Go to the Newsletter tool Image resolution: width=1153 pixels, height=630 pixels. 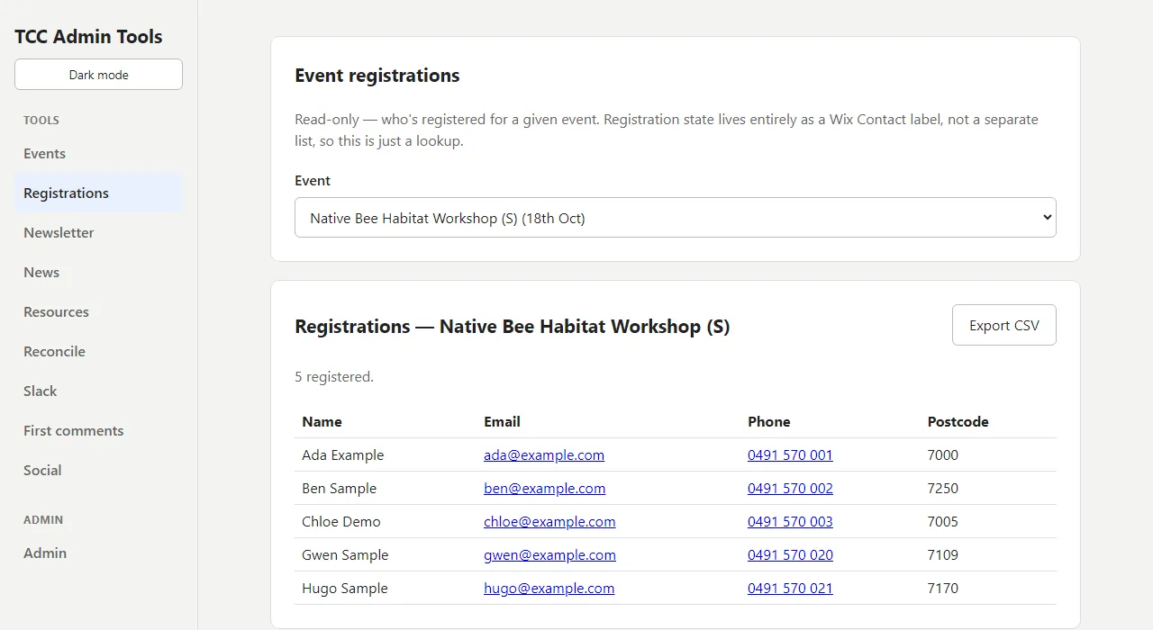click(98, 233)
